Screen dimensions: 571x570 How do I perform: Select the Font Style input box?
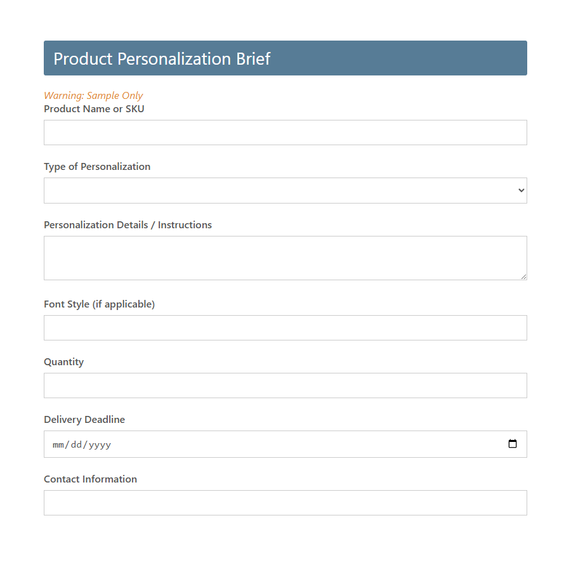[285, 328]
